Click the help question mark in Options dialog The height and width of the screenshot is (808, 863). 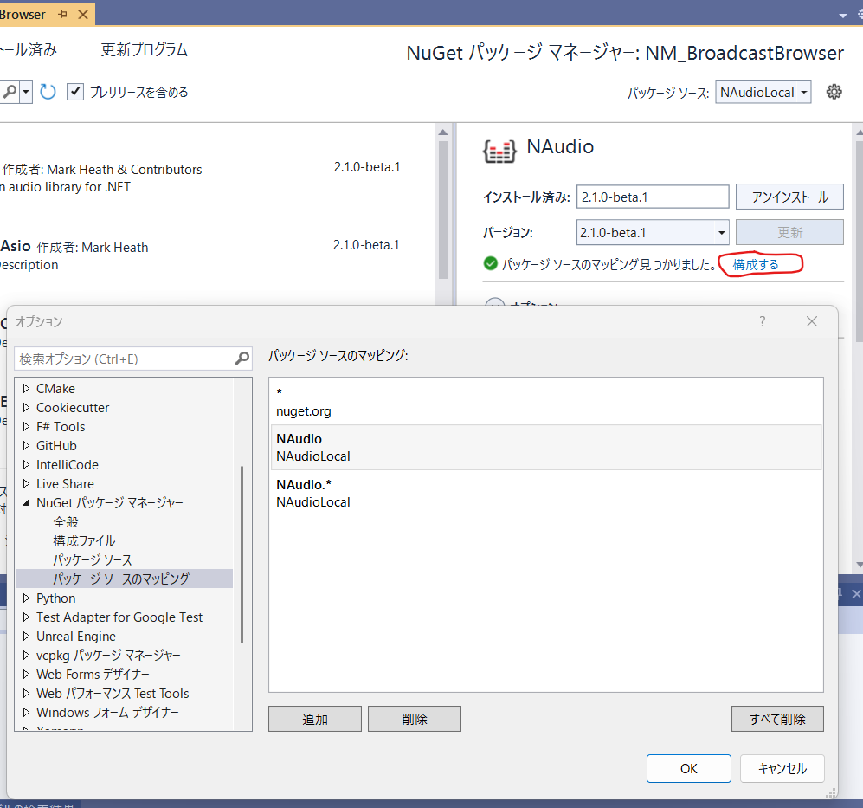click(x=763, y=321)
